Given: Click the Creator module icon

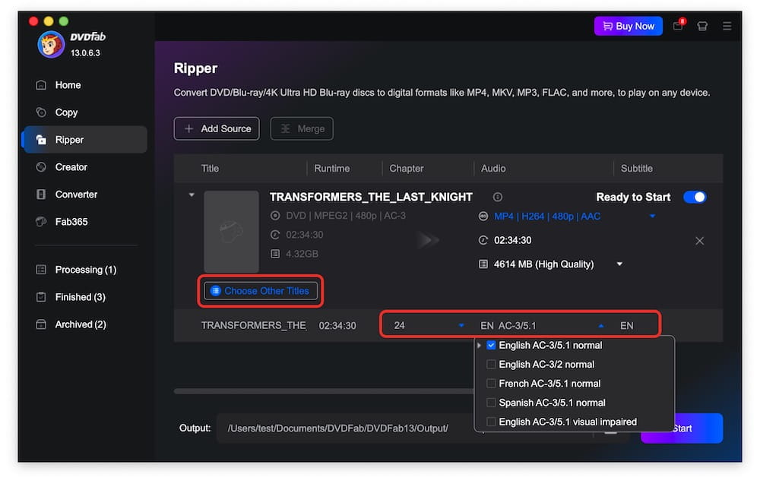Looking at the screenshot, I should [41, 167].
